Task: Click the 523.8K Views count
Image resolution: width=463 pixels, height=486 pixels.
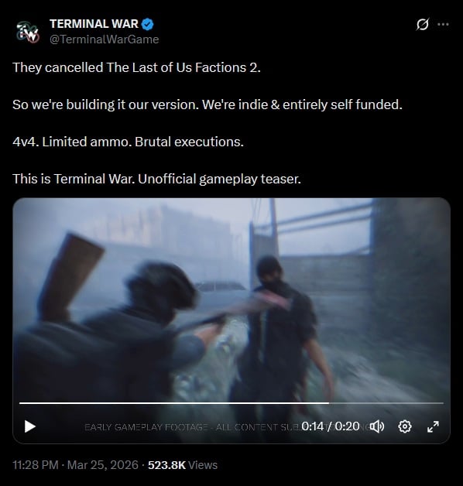Action: 183,465
